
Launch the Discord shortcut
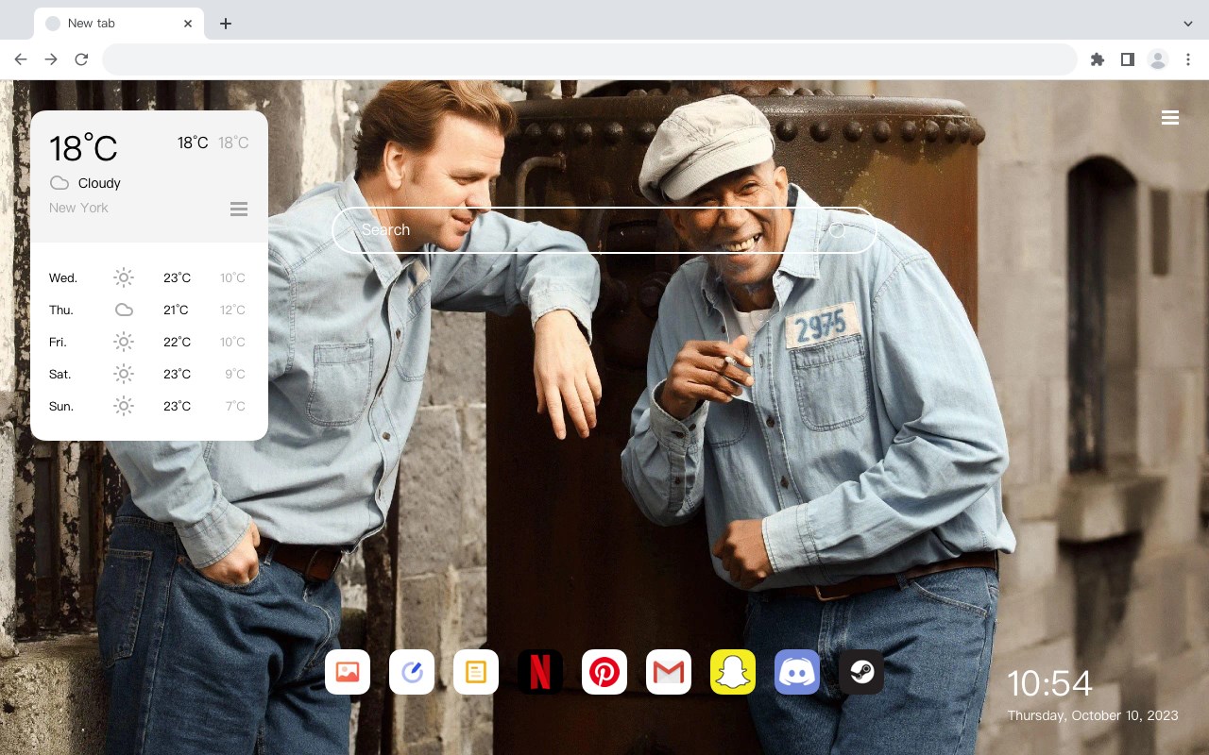[x=797, y=672]
